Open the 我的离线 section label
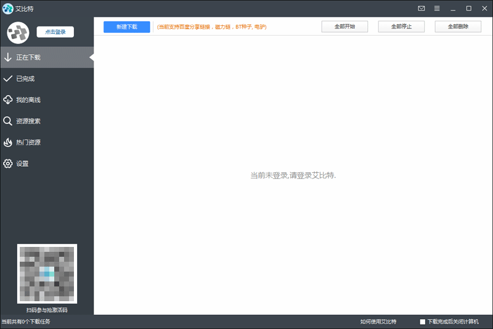The image size is (493, 329). (x=28, y=100)
